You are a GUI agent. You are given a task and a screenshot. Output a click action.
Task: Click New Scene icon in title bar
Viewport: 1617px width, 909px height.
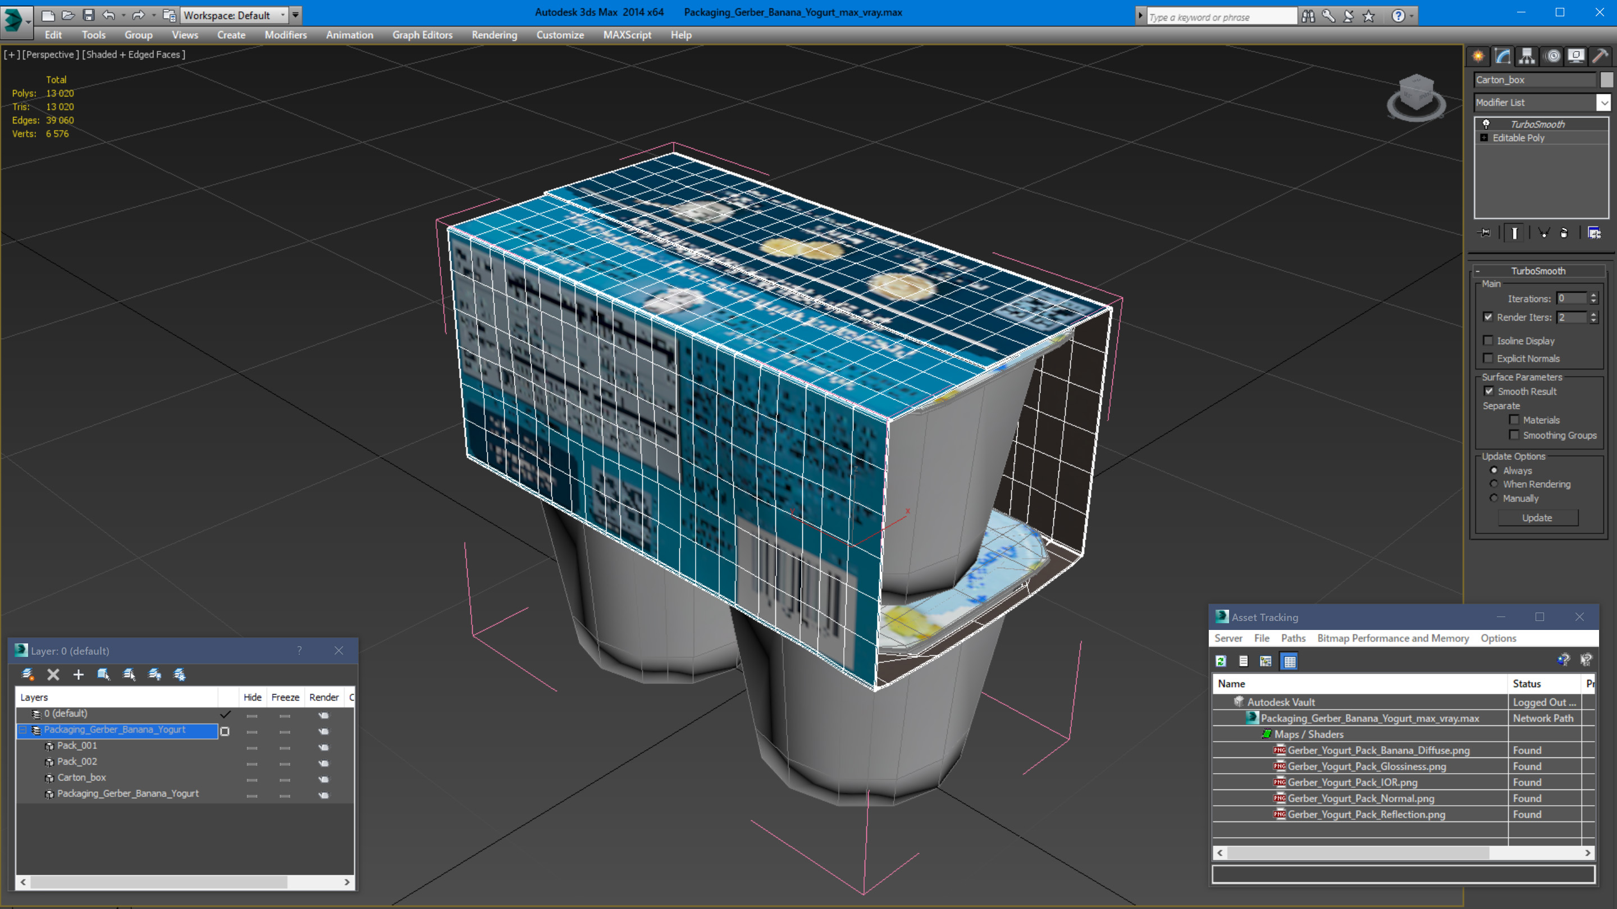48,15
